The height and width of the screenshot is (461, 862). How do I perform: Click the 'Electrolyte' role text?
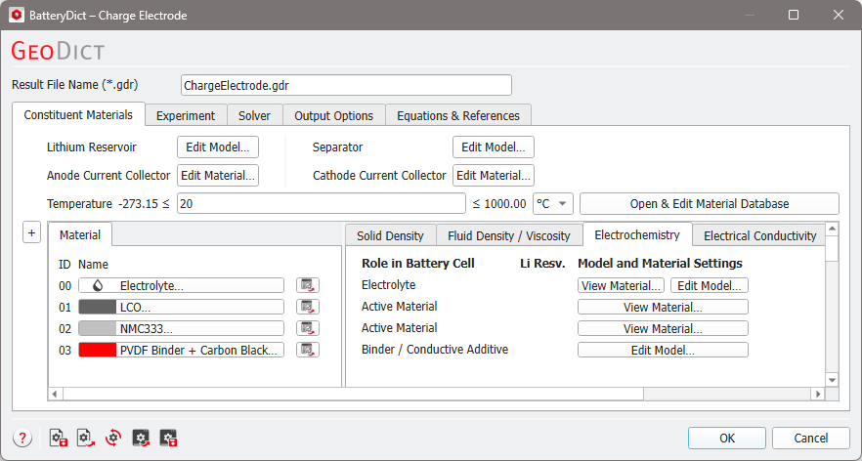coord(388,284)
